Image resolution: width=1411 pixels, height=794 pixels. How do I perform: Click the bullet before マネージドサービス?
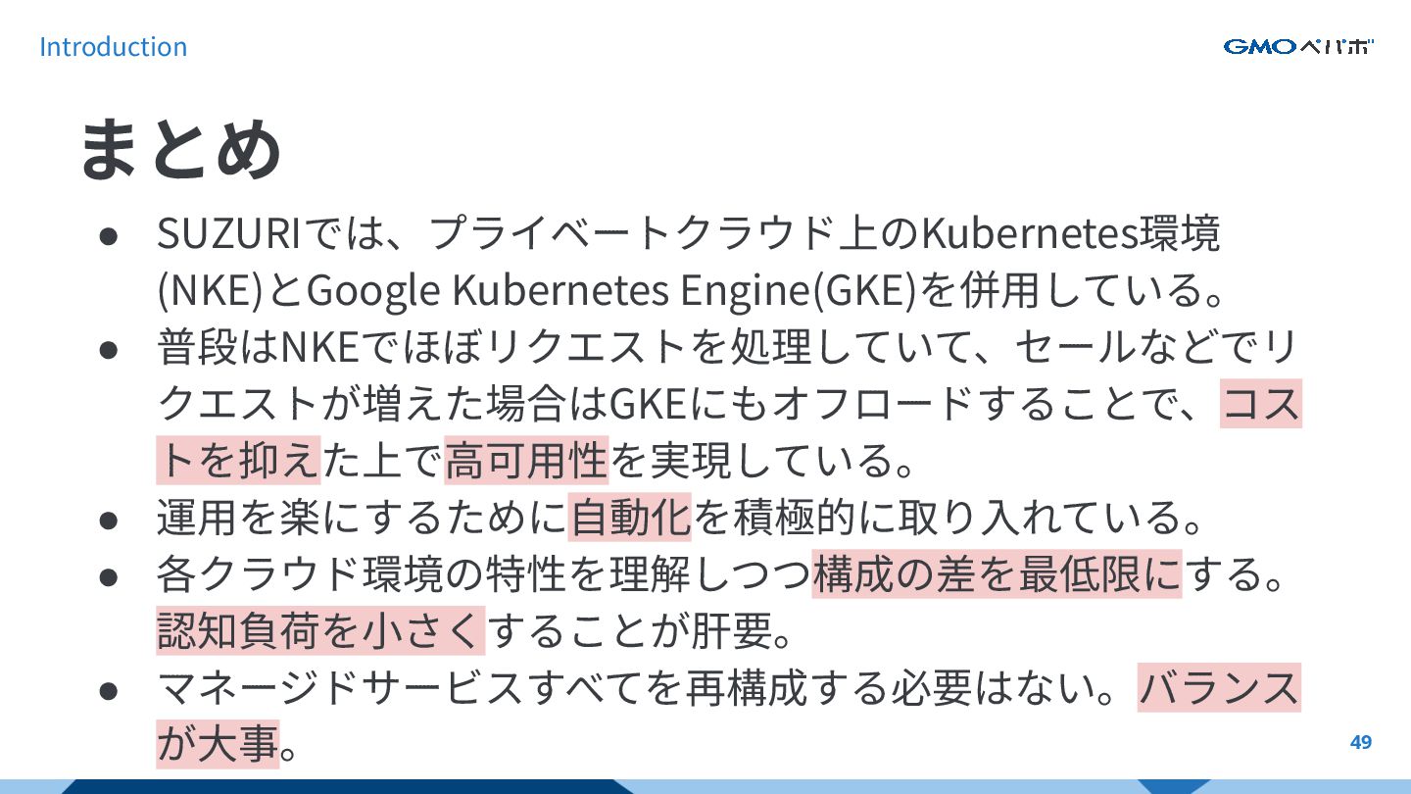[x=109, y=689]
